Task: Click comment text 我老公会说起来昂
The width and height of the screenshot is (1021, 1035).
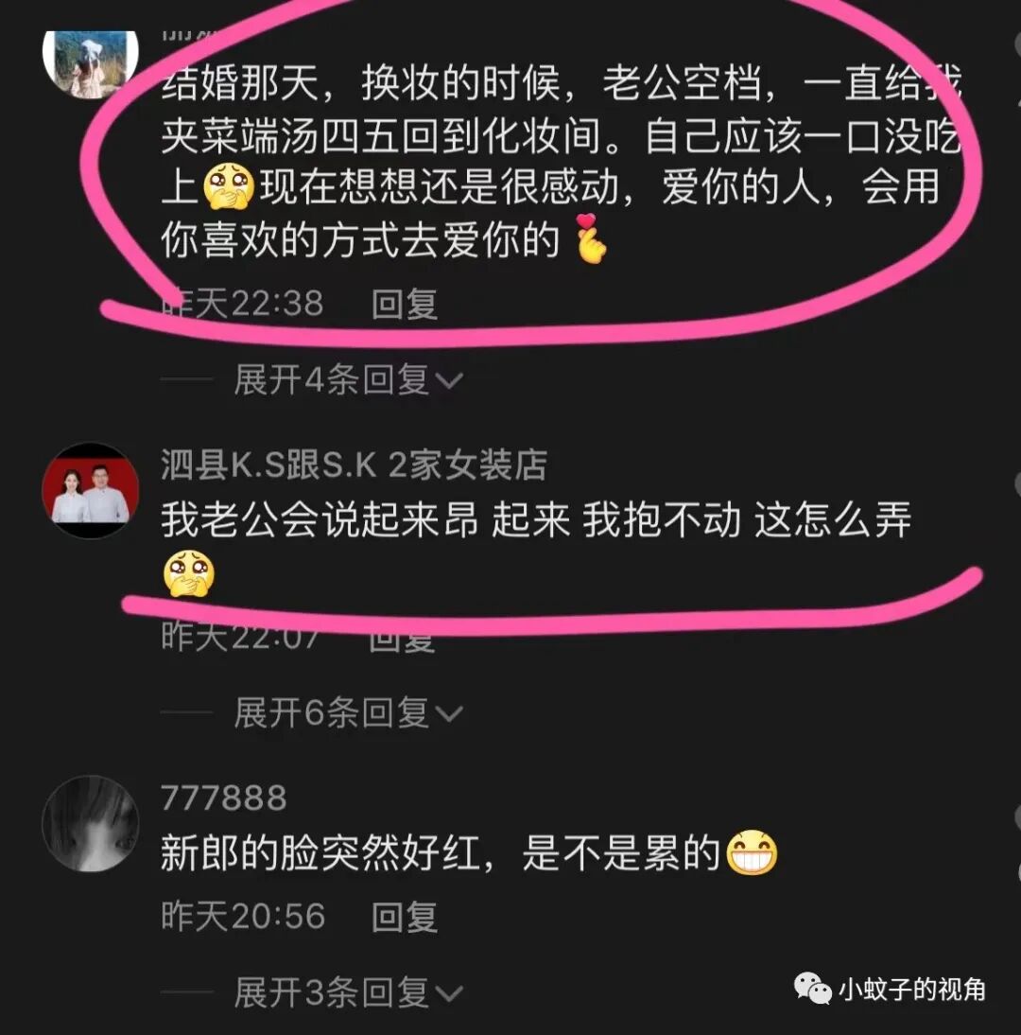Action: [320, 520]
